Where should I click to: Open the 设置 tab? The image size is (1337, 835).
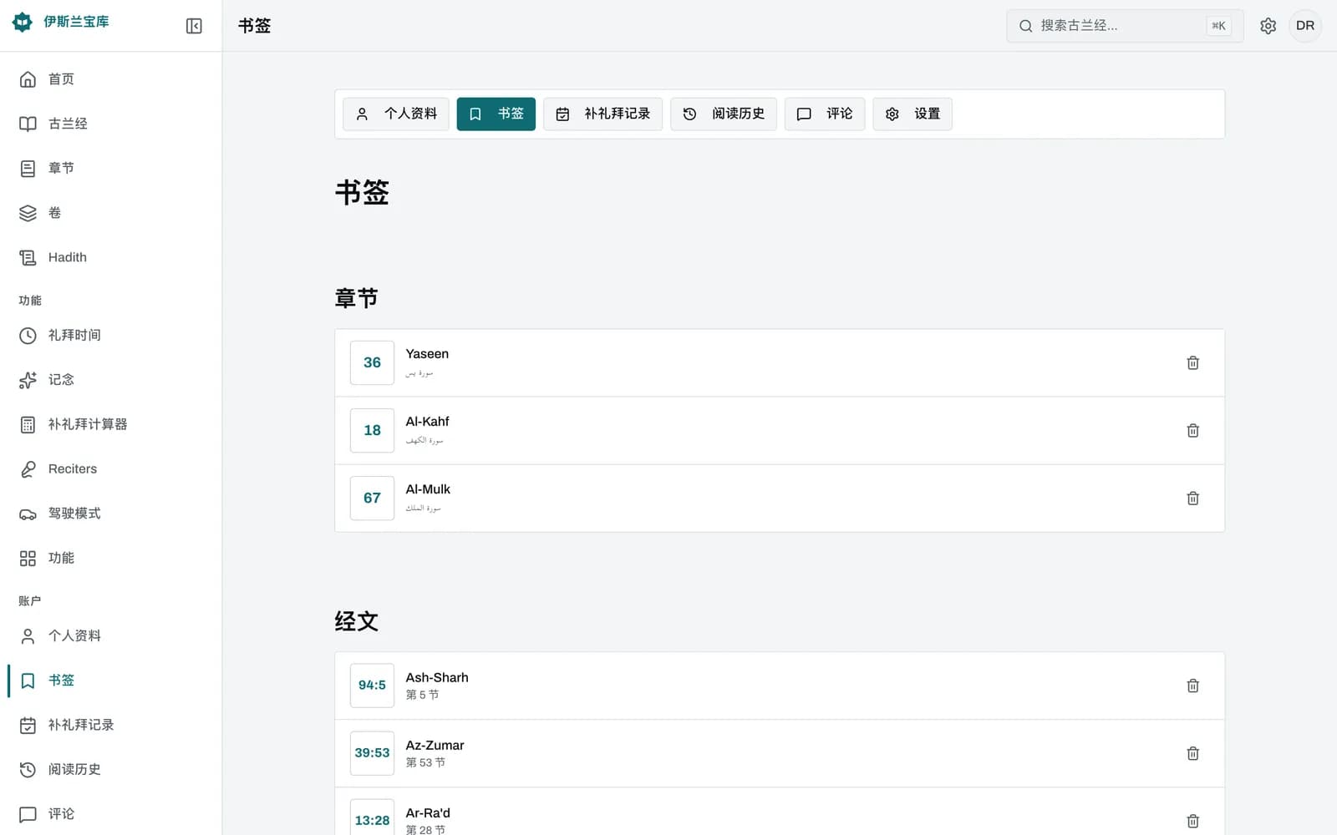coord(913,114)
